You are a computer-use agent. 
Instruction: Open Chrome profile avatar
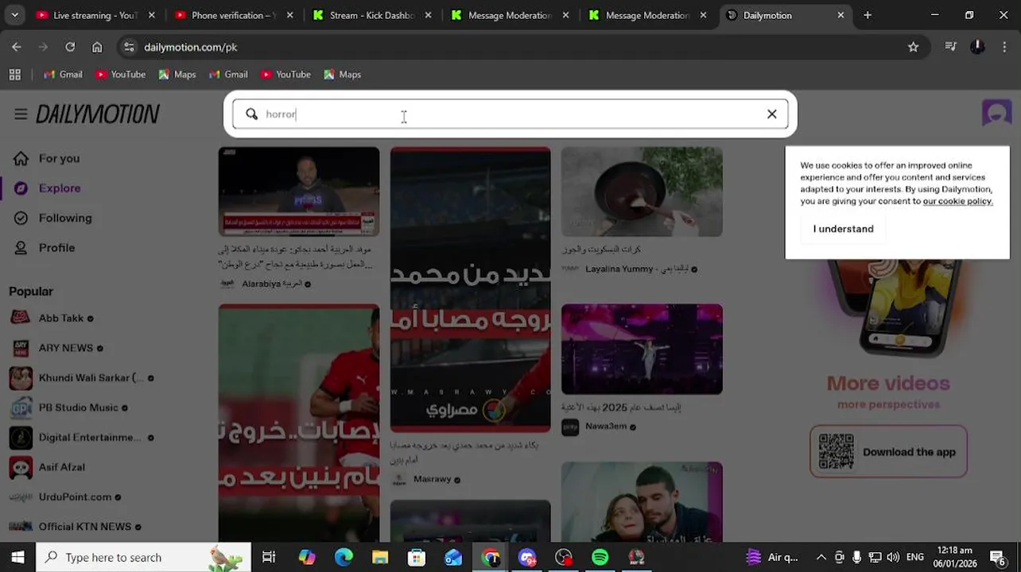(x=977, y=47)
